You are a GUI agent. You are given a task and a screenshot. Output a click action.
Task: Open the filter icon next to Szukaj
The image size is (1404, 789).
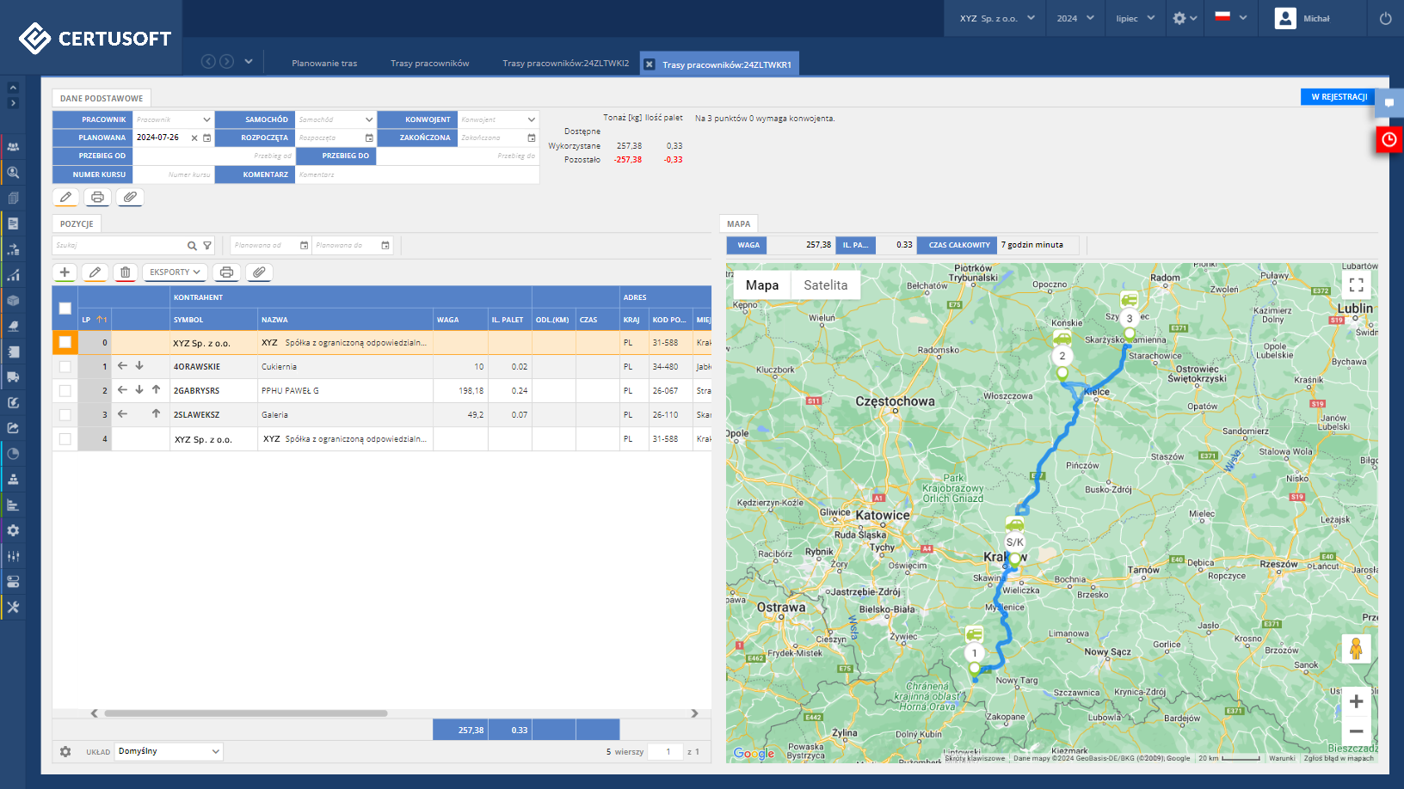pos(207,245)
